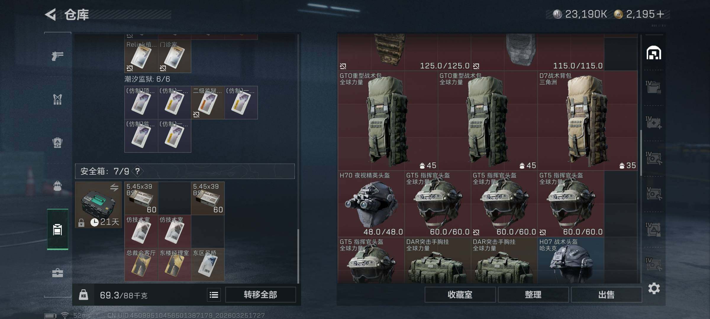Select the H70 夜视精英头盔 item
710x319 pixels.
click(x=371, y=204)
